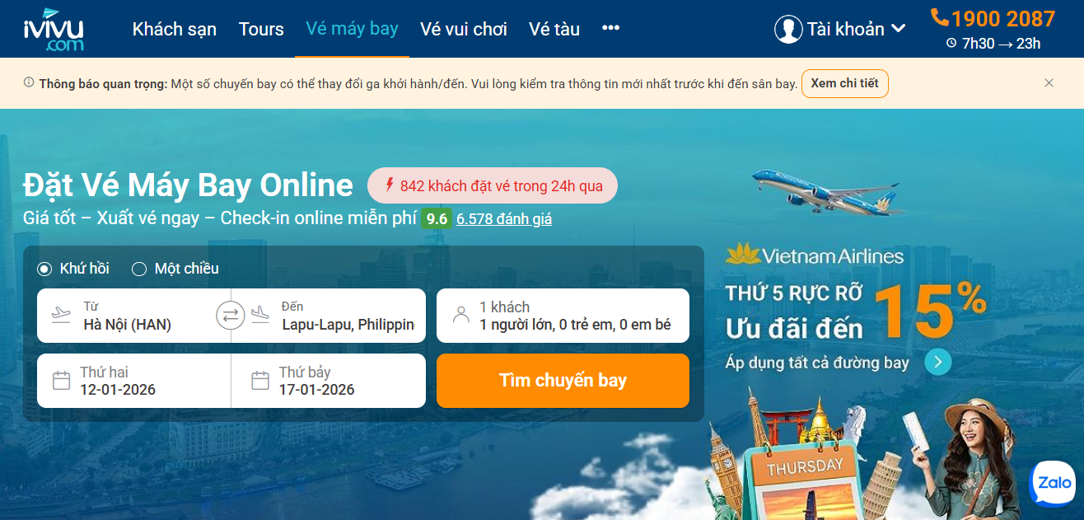The image size is (1084, 520).
Task: Select the Một chiều one-way option
Action: pyautogui.click(x=175, y=269)
